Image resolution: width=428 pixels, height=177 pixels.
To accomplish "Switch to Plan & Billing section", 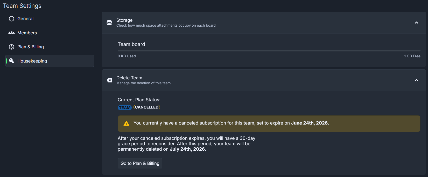I will [50, 47].
